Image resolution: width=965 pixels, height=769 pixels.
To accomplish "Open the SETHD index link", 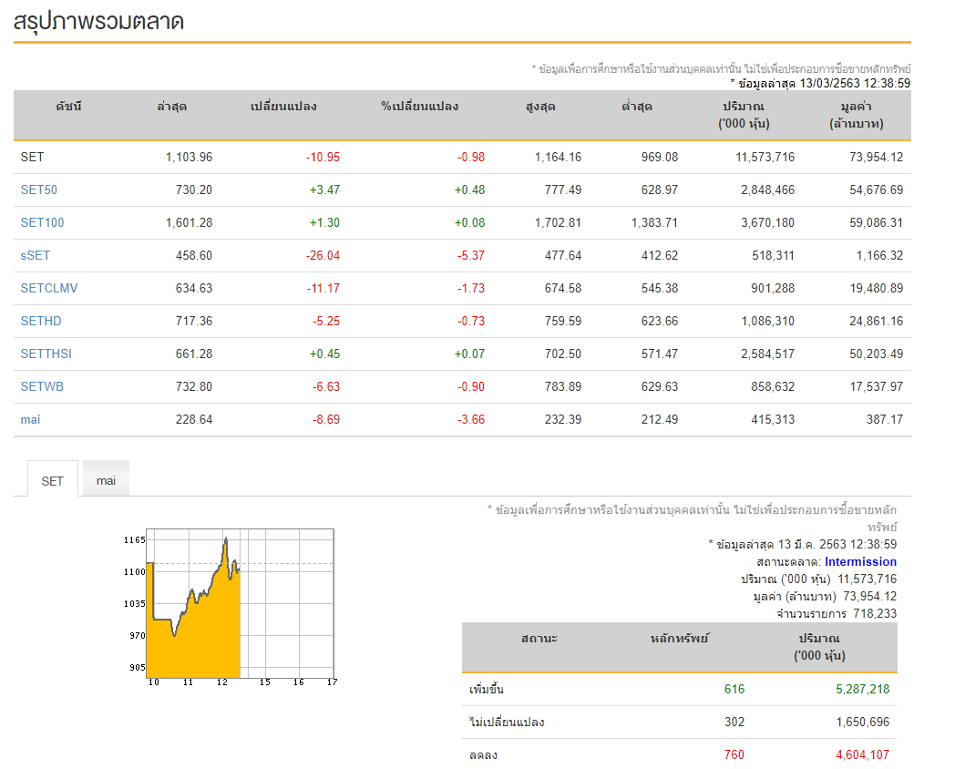I will pos(41,321).
